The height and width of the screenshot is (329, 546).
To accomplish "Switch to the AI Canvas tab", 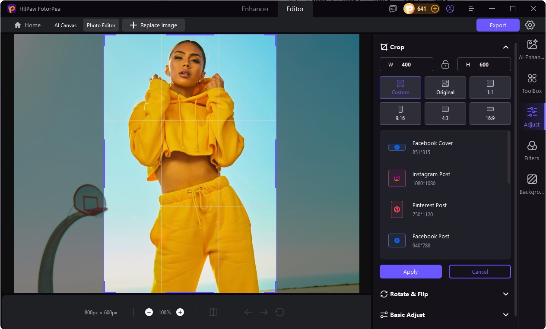I will point(65,25).
